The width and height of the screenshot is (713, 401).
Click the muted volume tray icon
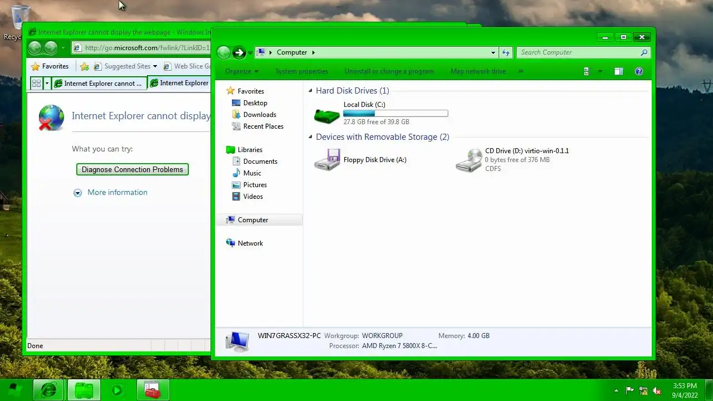tap(657, 390)
